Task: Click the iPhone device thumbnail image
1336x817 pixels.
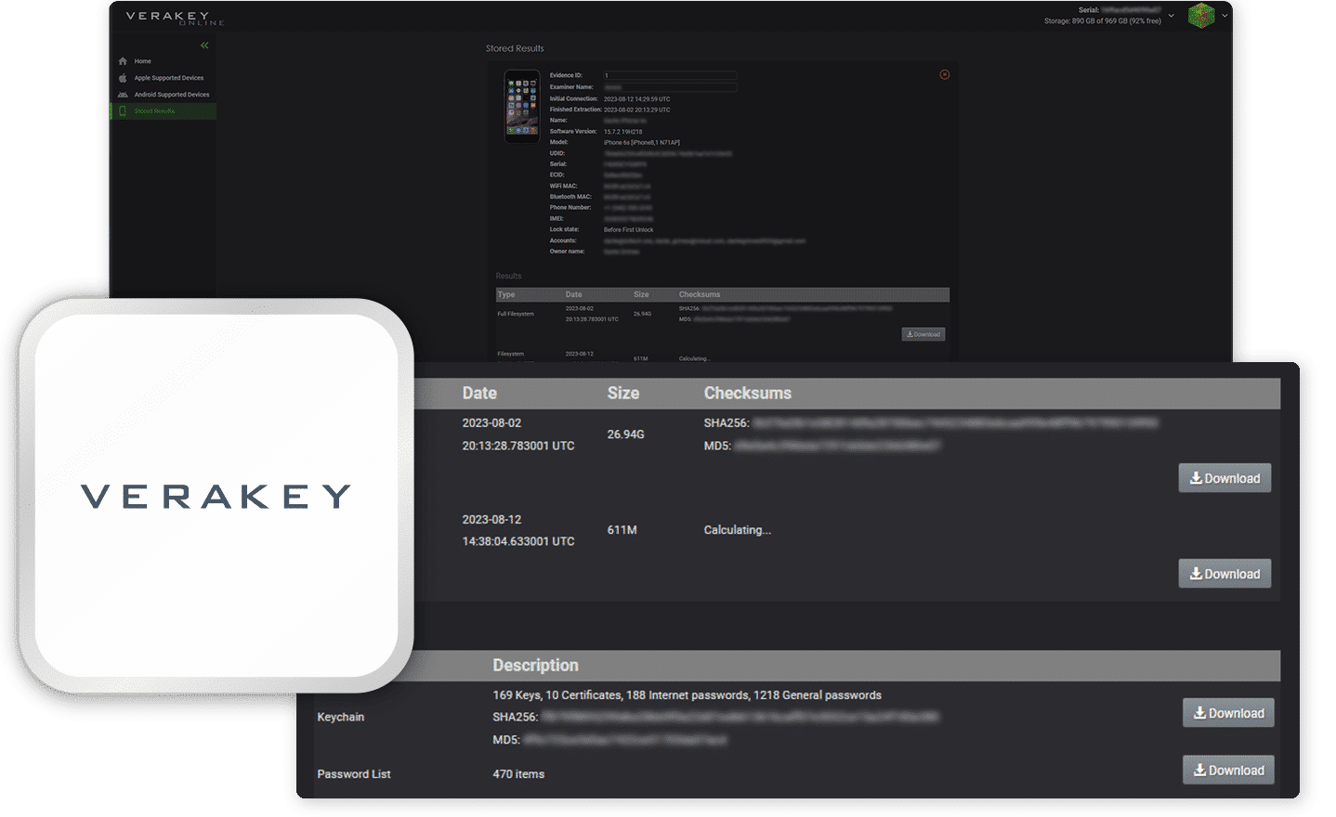Action: pos(522,107)
